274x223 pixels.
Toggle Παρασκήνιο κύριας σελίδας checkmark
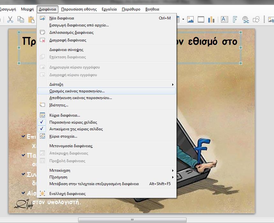pyautogui.click(x=41, y=122)
